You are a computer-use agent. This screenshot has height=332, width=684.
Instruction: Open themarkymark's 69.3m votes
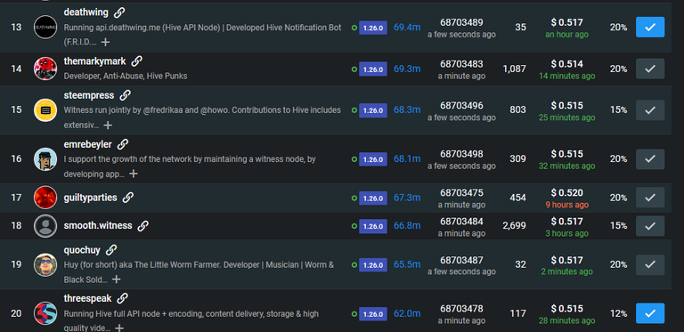[x=407, y=69]
